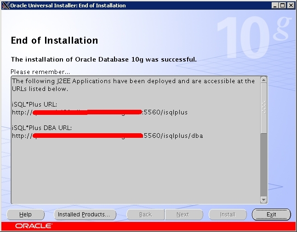
Task: Open the Help dialog
Action: [25, 215]
